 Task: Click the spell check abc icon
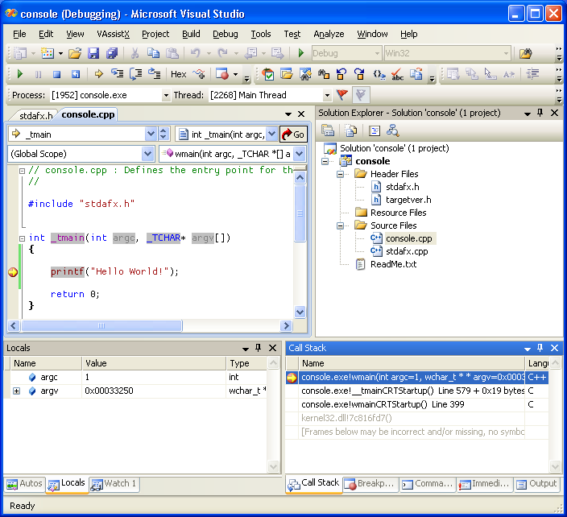coord(397,74)
